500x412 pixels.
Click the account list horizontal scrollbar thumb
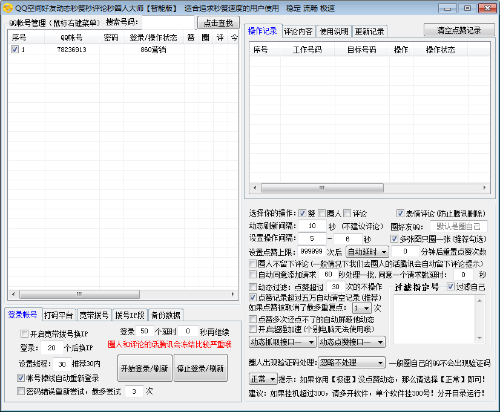click(x=79, y=294)
